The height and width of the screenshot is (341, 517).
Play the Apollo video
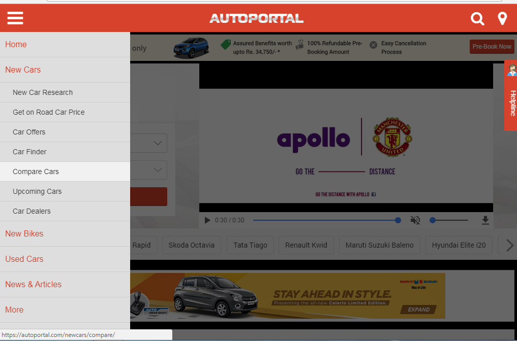click(x=207, y=220)
